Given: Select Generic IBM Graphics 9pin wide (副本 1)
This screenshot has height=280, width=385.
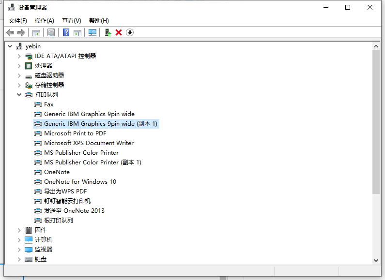Looking at the screenshot, I should click(x=101, y=124).
